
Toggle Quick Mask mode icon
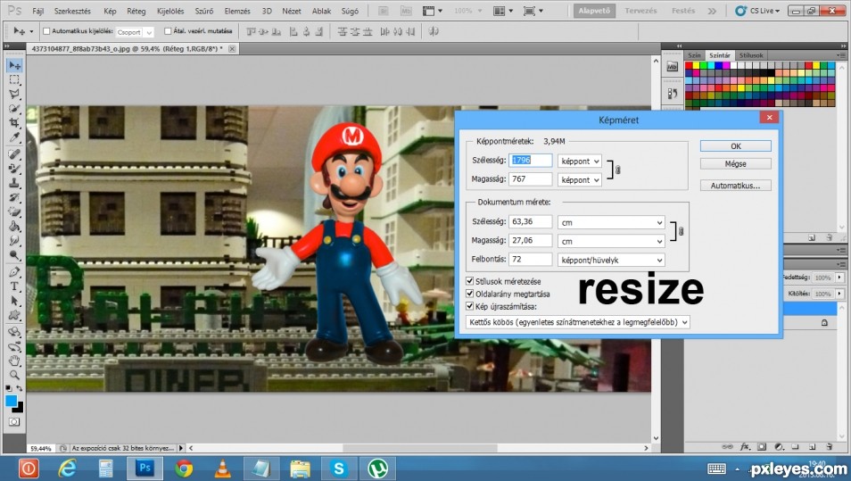click(14, 422)
